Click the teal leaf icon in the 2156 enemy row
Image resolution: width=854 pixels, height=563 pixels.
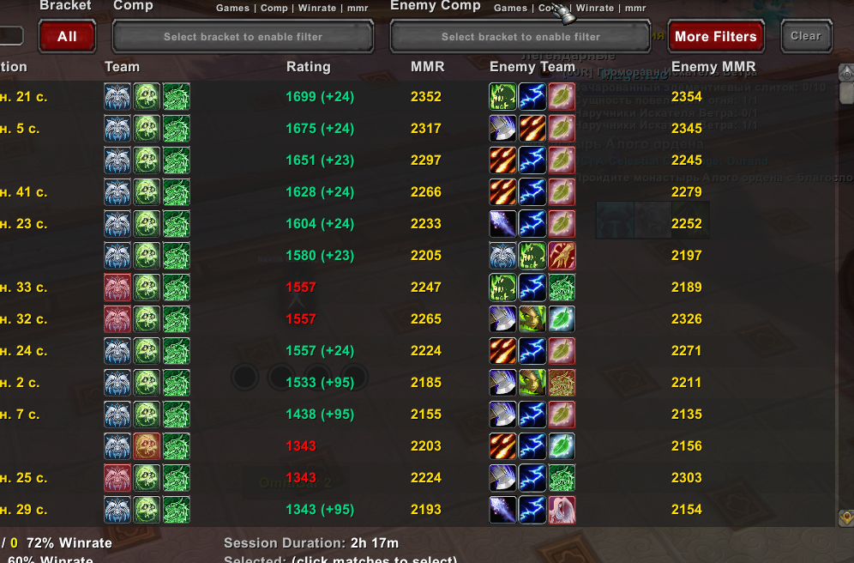pyautogui.click(x=562, y=446)
